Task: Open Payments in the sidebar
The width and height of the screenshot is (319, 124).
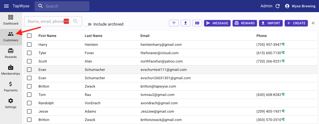Action: point(11,87)
